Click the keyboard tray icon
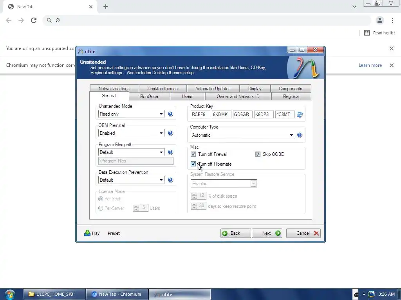Viewport: 401px width, 300px height. click(x=356, y=295)
